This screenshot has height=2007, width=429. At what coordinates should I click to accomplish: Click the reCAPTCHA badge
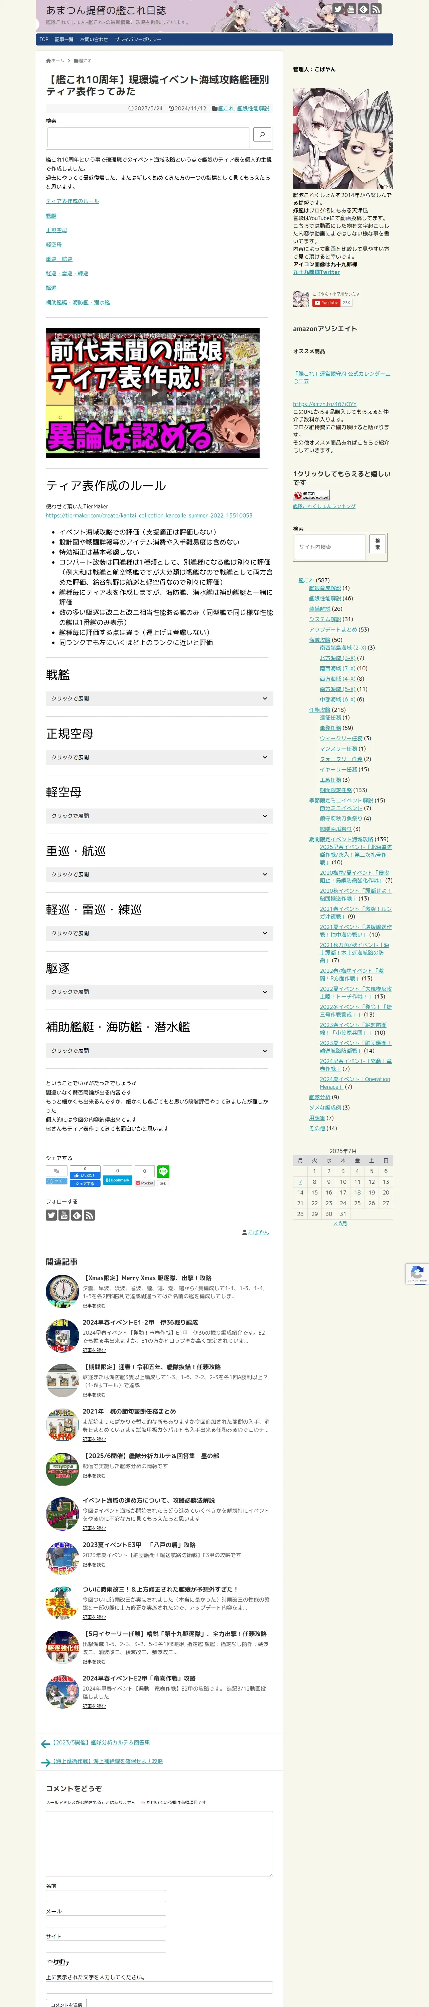pos(417,1273)
